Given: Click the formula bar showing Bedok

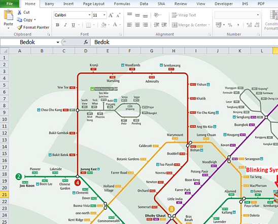Looking at the screenshot, I should tap(184, 42).
